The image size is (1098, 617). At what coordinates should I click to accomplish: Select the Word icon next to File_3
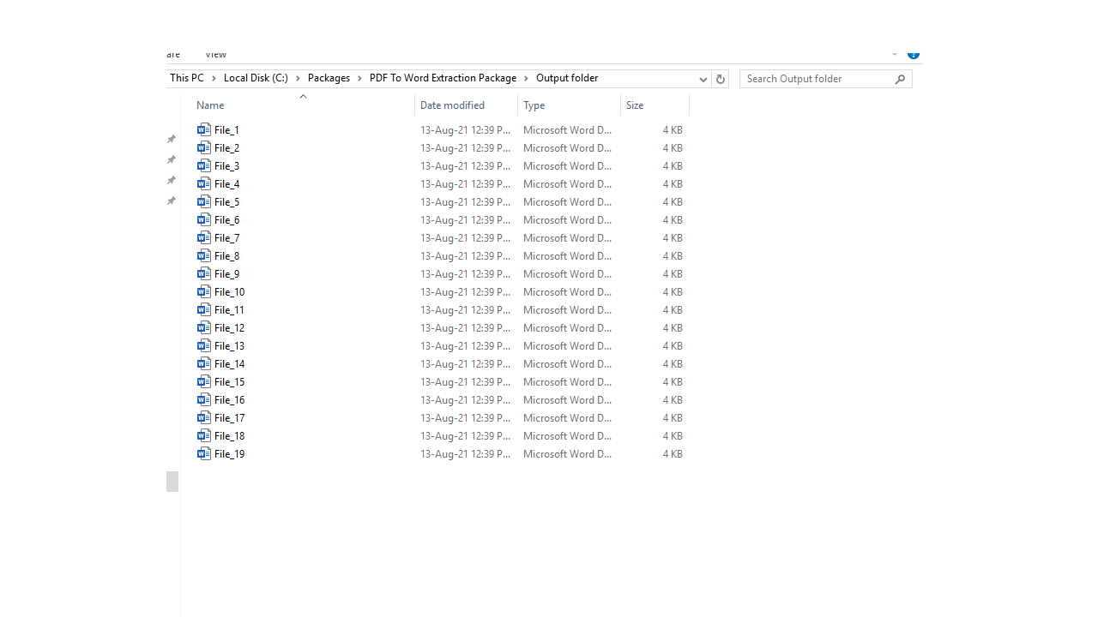[203, 165]
